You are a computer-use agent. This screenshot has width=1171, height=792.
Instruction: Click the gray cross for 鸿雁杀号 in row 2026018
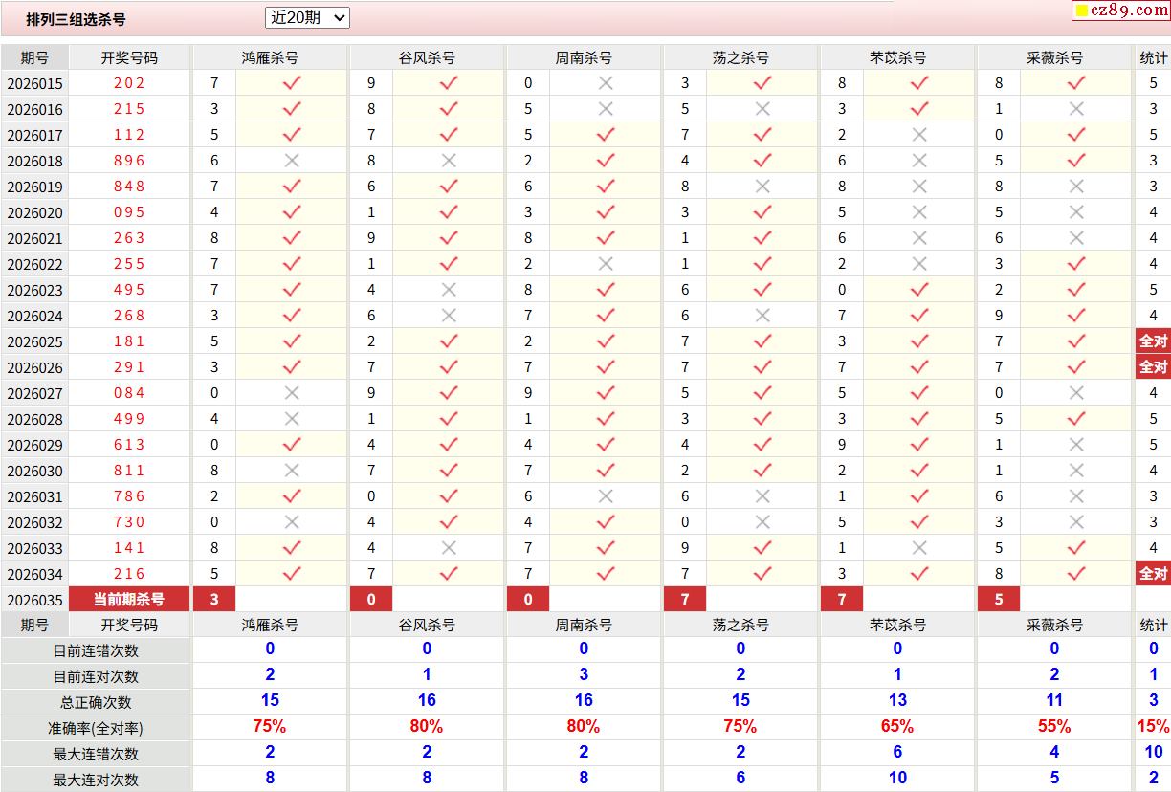[x=292, y=161]
